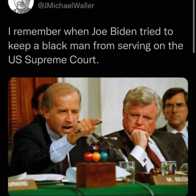The image size is (196, 196).
Task: Click the 'Mr. Biden' nameplate in photo
Action: [x=169, y=180]
